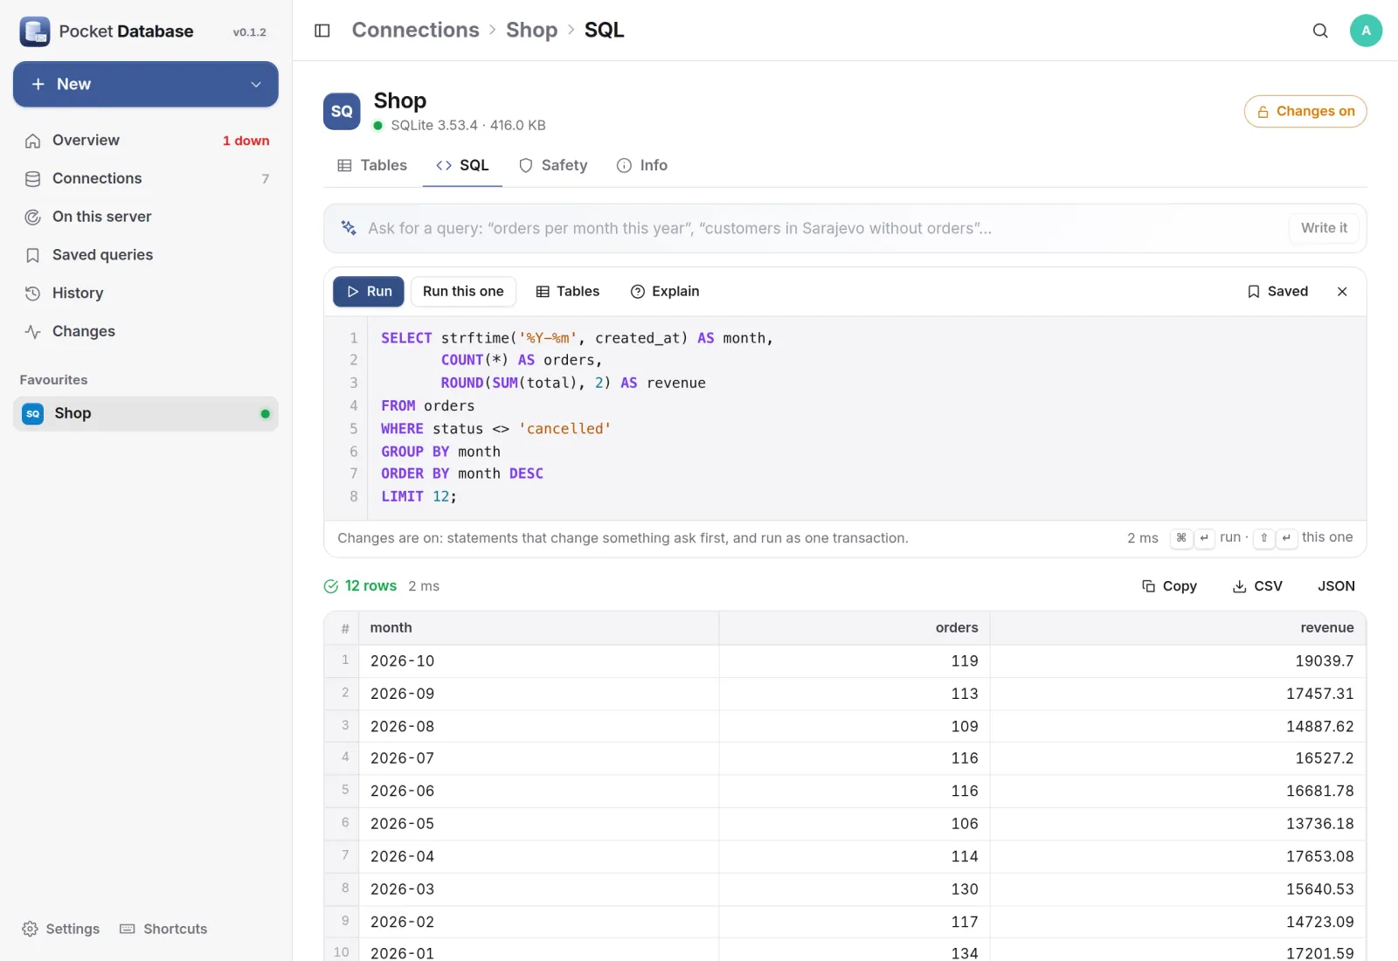The image size is (1398, 961).
Task: Go to Overview in the sidebar
Action: [146, 141]
